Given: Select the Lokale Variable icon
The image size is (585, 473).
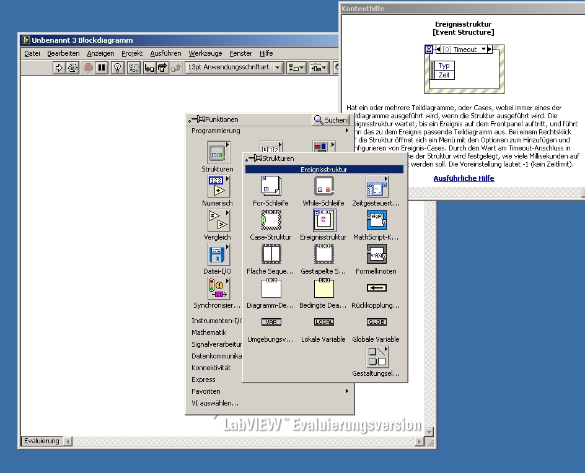Looking at the screenshot, I should [x=324, y=322].
